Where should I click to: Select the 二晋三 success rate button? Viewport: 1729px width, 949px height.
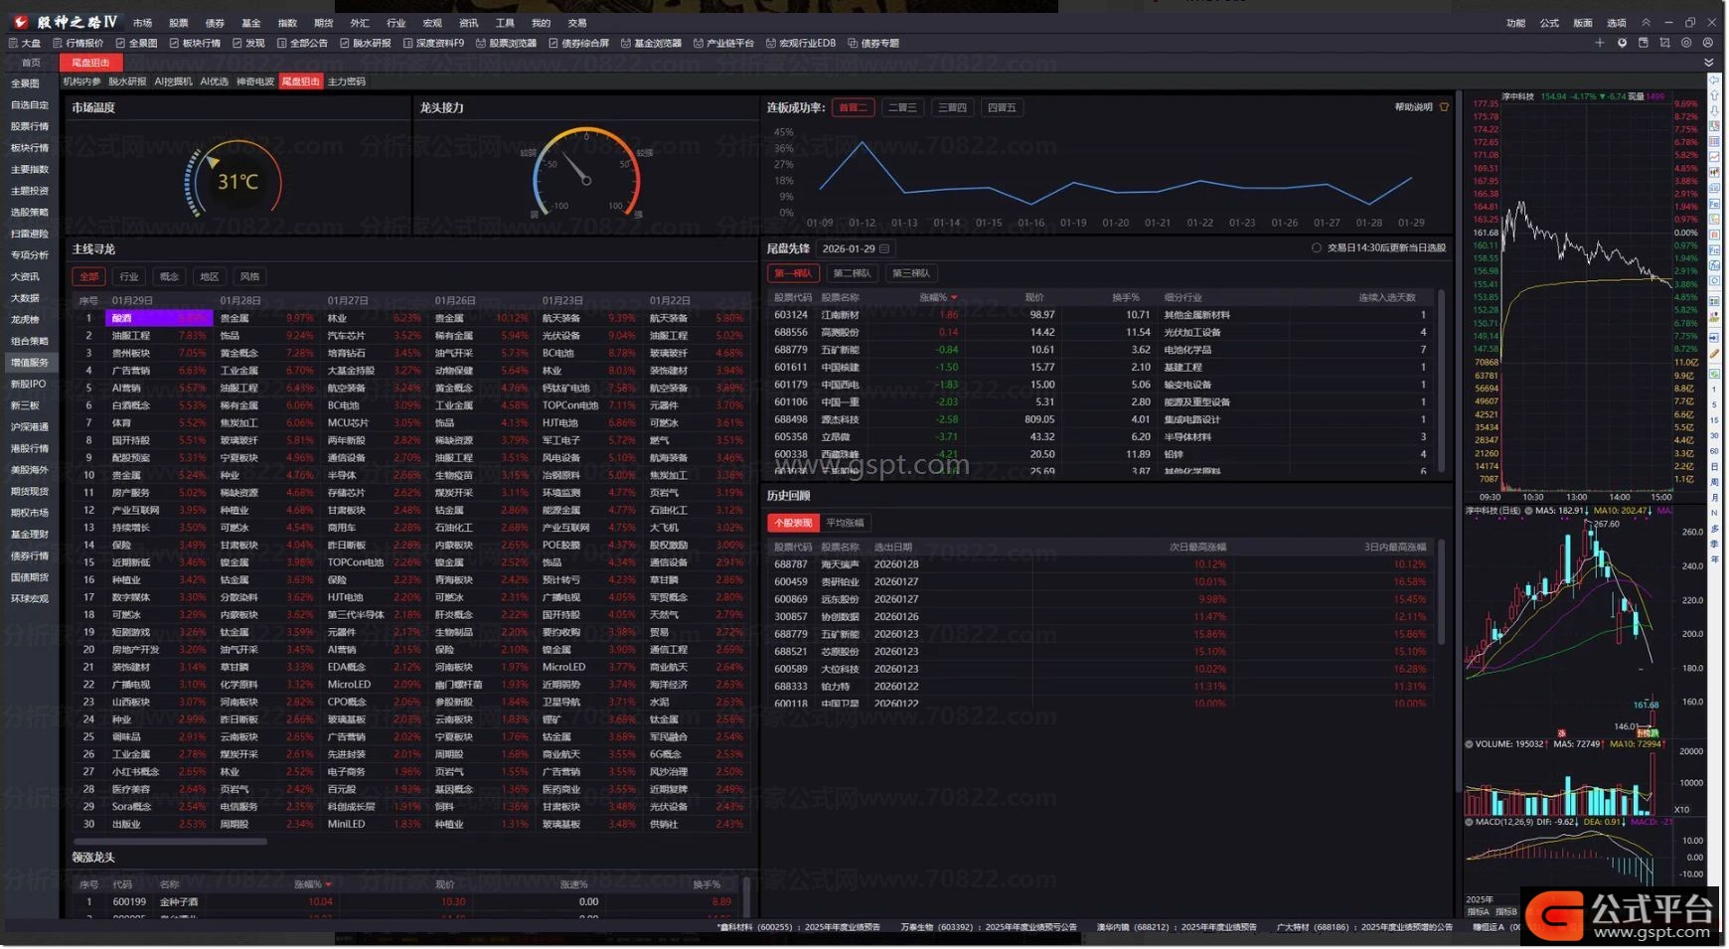point(902,107)
